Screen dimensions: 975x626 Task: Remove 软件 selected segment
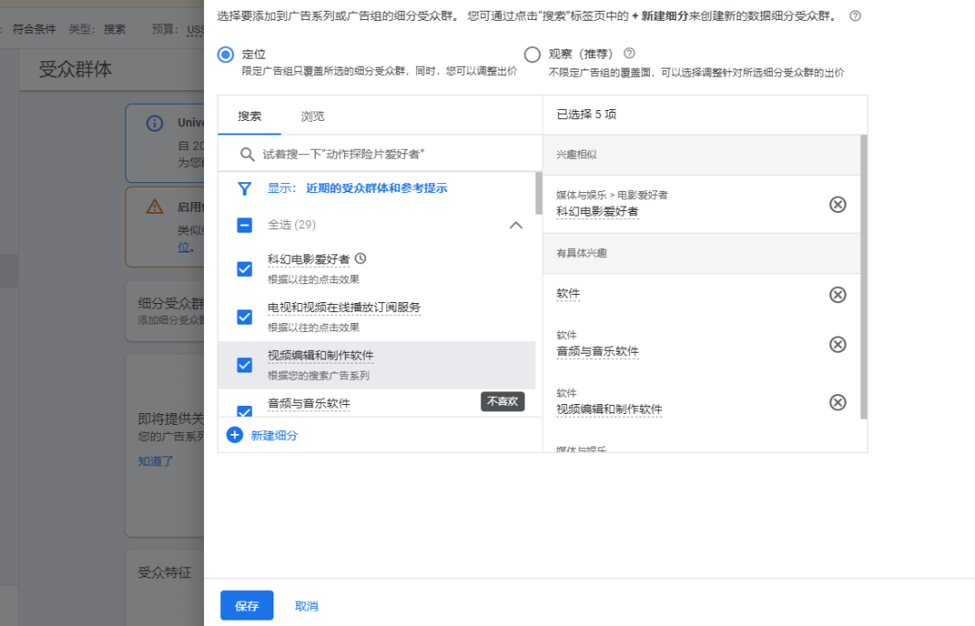[838, 294]
